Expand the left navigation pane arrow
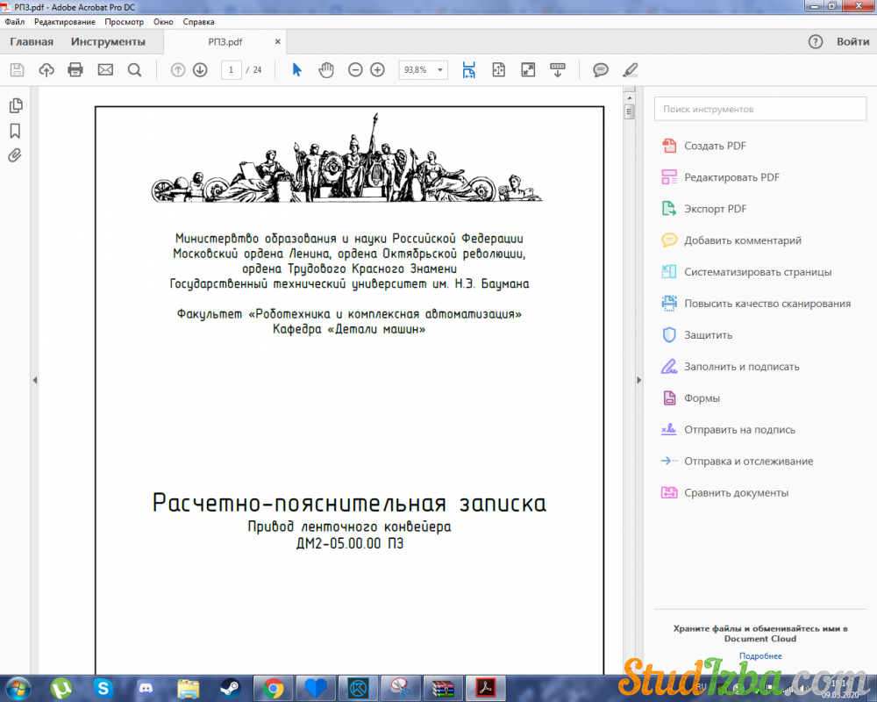 click(34, 380)
